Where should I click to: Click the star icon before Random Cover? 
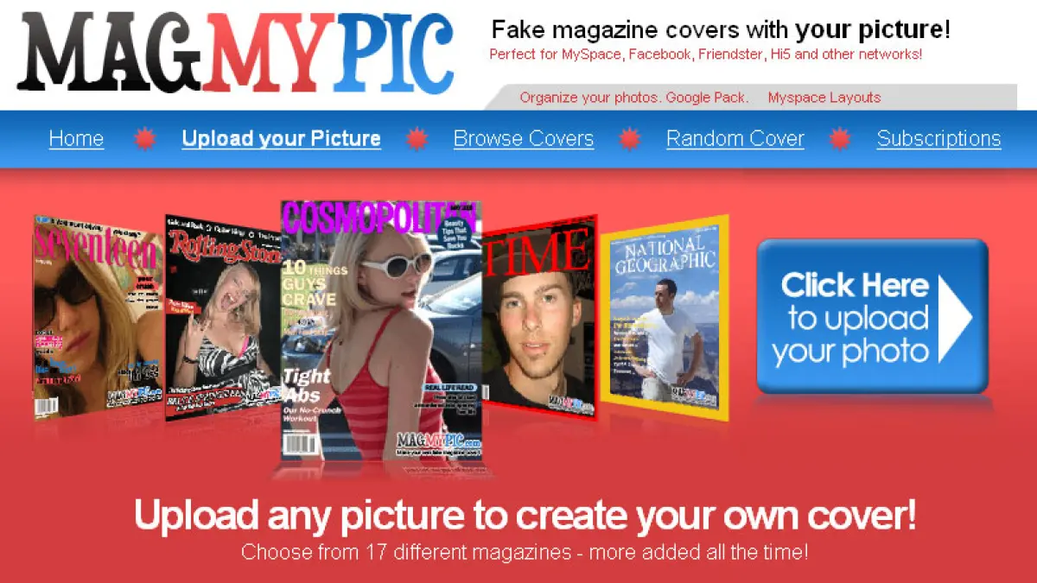630,139
